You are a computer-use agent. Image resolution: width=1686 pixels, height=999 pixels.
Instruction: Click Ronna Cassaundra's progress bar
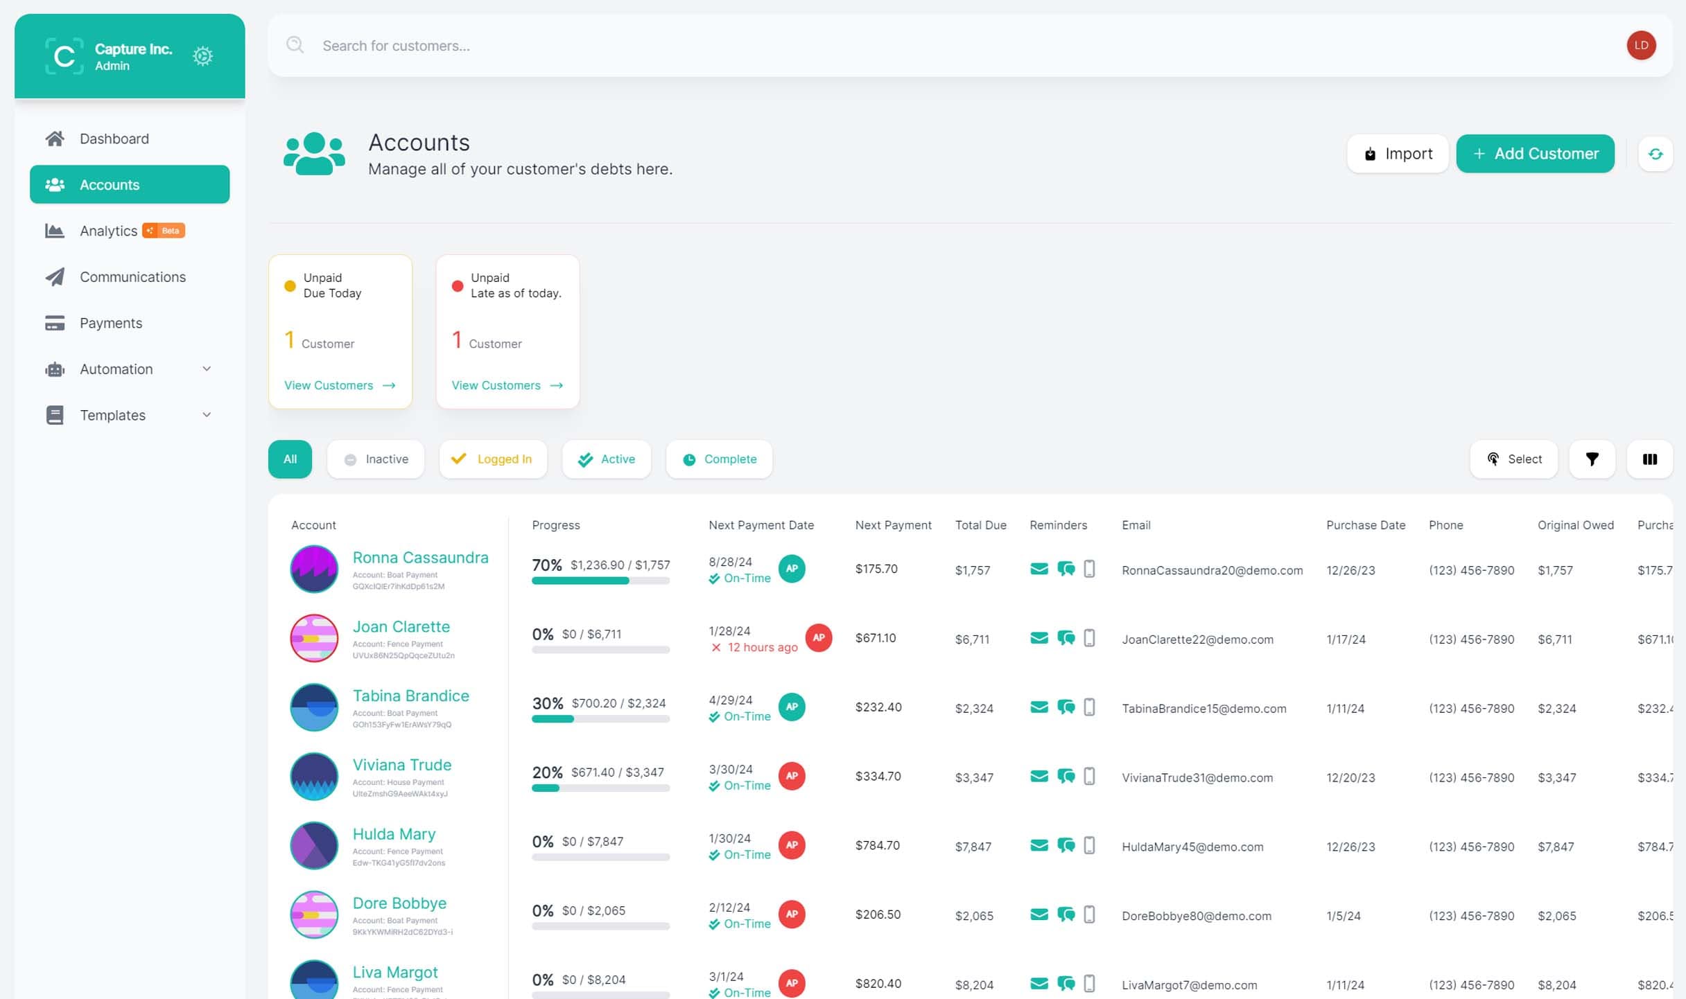coord(600,581)
